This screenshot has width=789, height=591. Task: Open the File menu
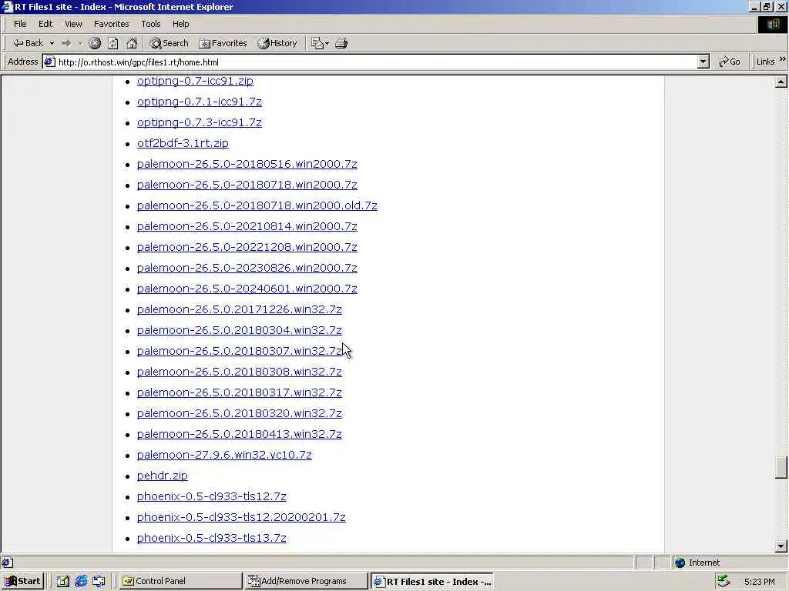tap(20, 24)
